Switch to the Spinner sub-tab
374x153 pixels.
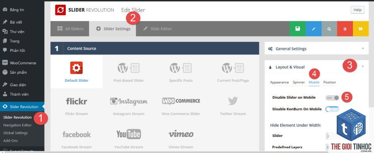(x=299, y=82)
